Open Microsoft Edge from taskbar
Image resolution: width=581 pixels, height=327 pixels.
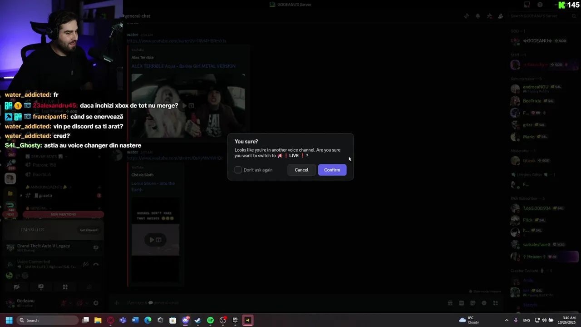pos(148,320)
